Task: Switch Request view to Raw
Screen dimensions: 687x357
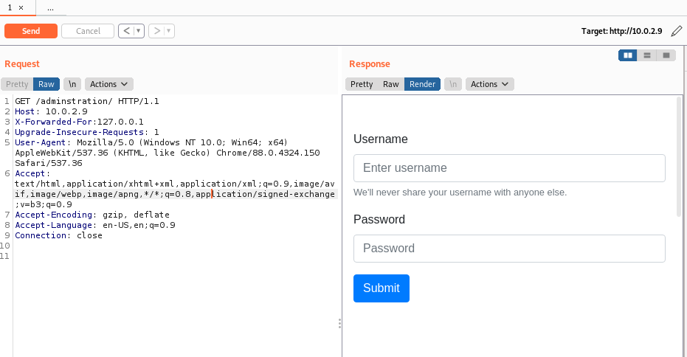Action: tap(46, 84)
